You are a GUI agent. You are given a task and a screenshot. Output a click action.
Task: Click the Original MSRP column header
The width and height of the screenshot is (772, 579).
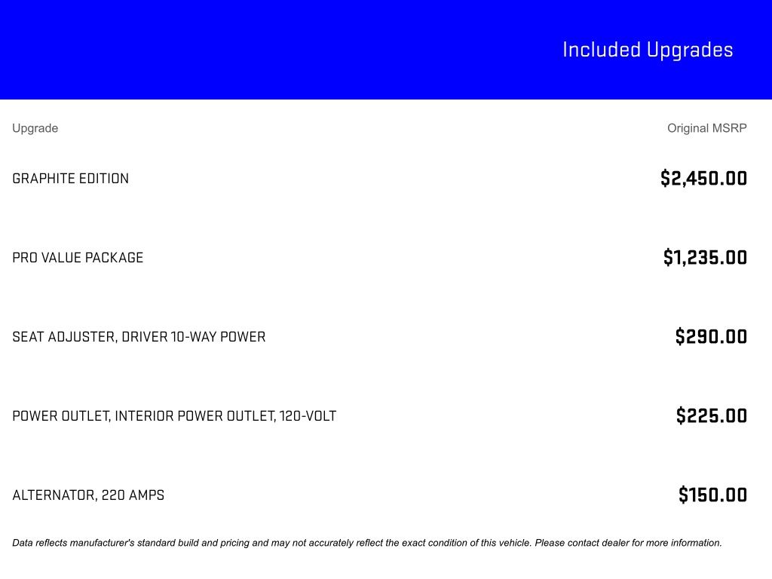point(706,128)
